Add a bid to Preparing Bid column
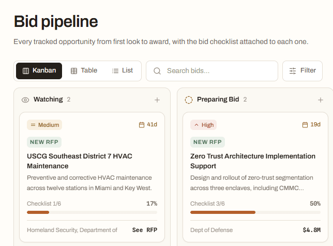 321,100
